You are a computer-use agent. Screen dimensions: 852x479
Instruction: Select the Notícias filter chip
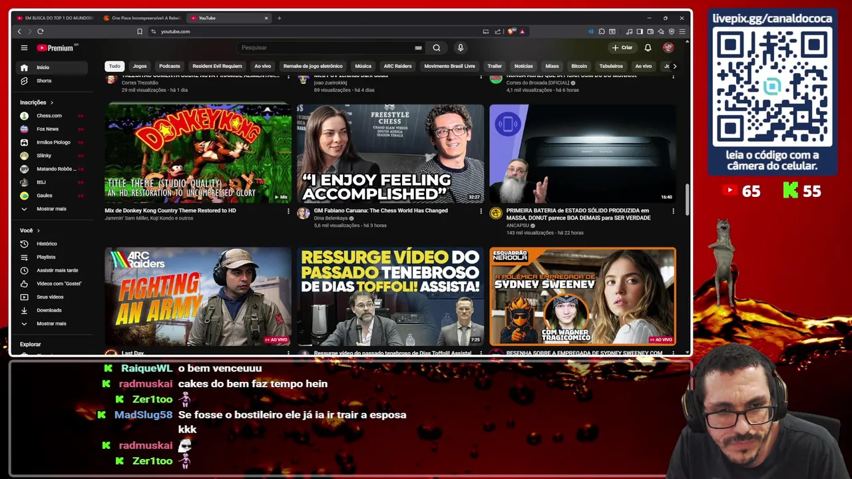(x=523, y=66)
